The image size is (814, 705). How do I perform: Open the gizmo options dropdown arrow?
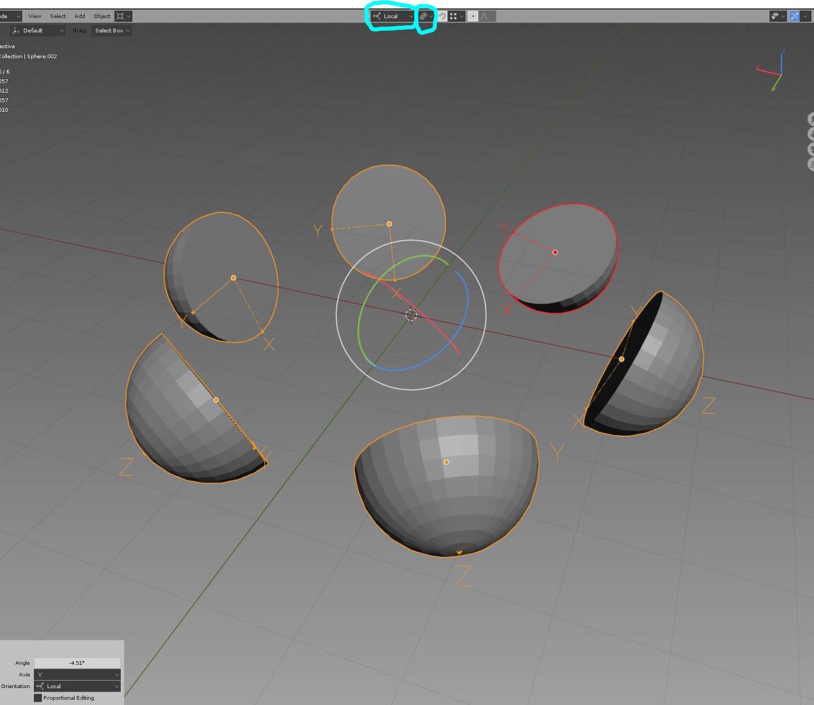click(806, 16)
